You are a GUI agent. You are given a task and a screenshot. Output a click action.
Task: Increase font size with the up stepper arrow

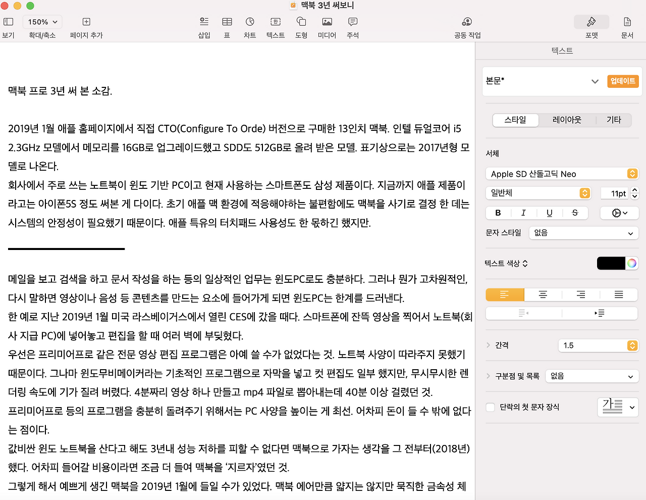tap(635, 190)
